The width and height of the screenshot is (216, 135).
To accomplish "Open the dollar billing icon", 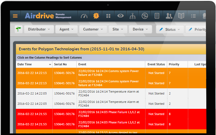I will (x=145, y=16).
